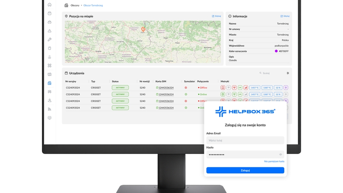The height and width of the screenshot is (193, 343).
Task: Click the Nie pamiętam hasła link
Action: pyautogui.click(x=274, y=161)
